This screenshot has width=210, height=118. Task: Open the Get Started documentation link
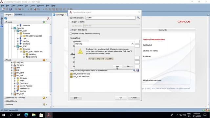pyautogui.click(x=147, y=45)
